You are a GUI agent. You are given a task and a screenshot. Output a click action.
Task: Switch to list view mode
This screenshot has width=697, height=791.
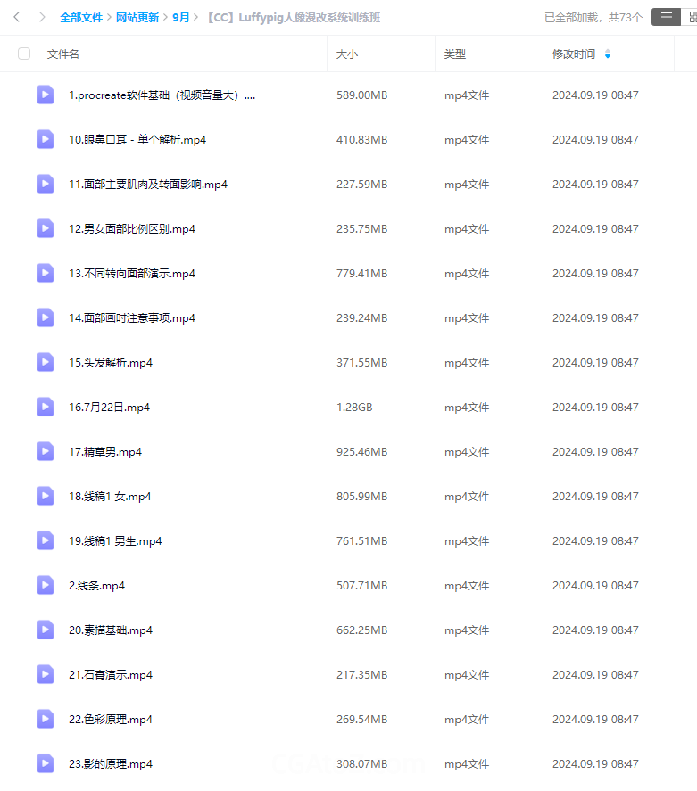(x=667, y=17)
